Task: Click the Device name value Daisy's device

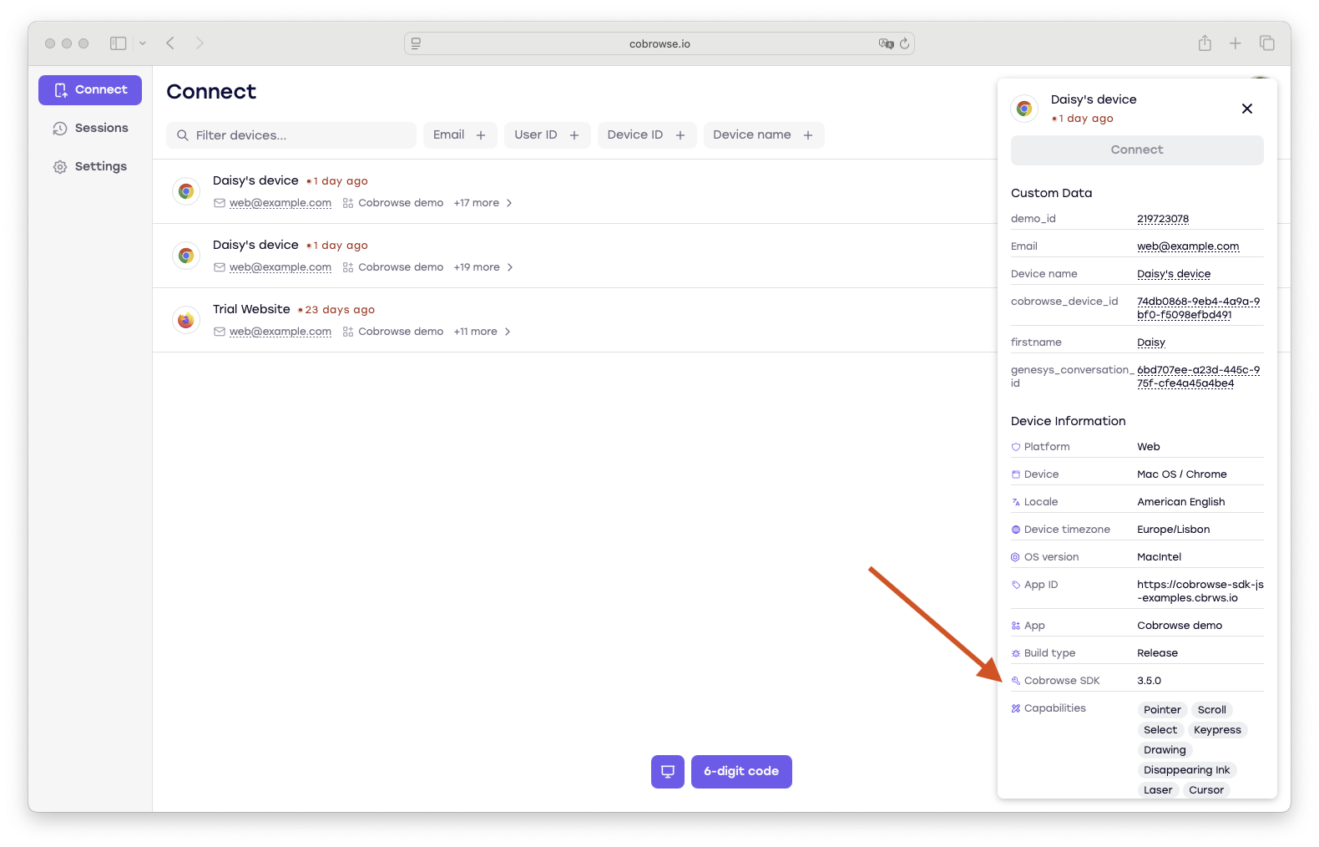Action: click(1174, 274)
